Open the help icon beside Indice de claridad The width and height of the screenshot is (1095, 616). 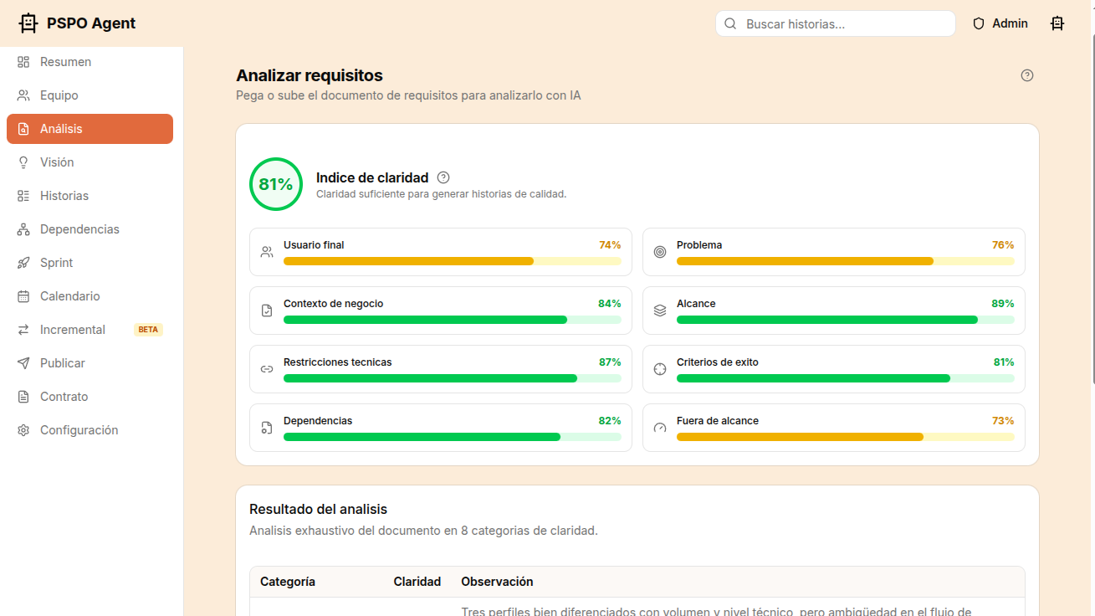(443, 177)
